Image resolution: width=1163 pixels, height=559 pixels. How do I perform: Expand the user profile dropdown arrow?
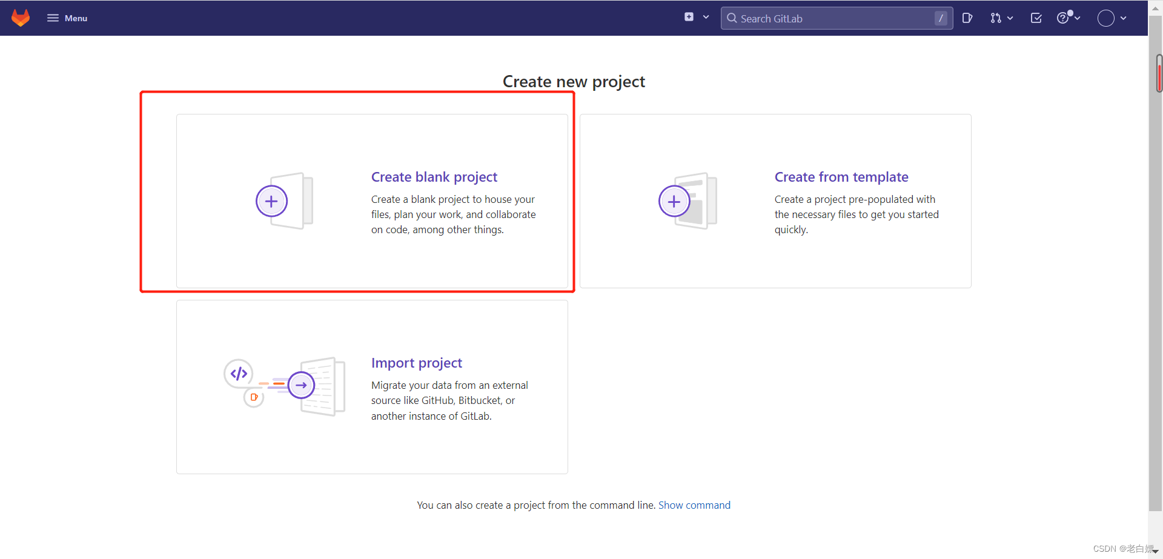pos(1124,18)
